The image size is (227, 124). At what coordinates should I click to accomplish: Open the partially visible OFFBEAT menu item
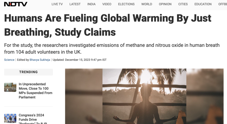coord(223,4)
